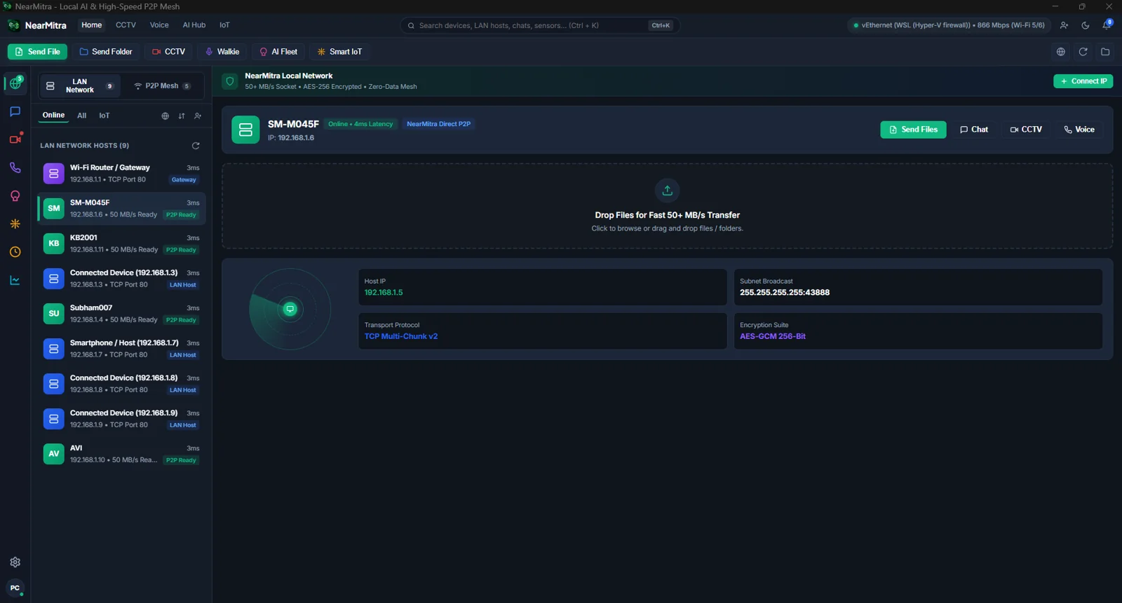The image size is (1122, 603).
Task: Open the camera icon in left sidebar
Action: (15, 139)
